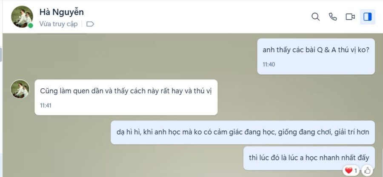Image resolution: width=383 pixels, height=177 pixels.
Task: Search messages with the magnifier icon
Action: pos(315,17)
